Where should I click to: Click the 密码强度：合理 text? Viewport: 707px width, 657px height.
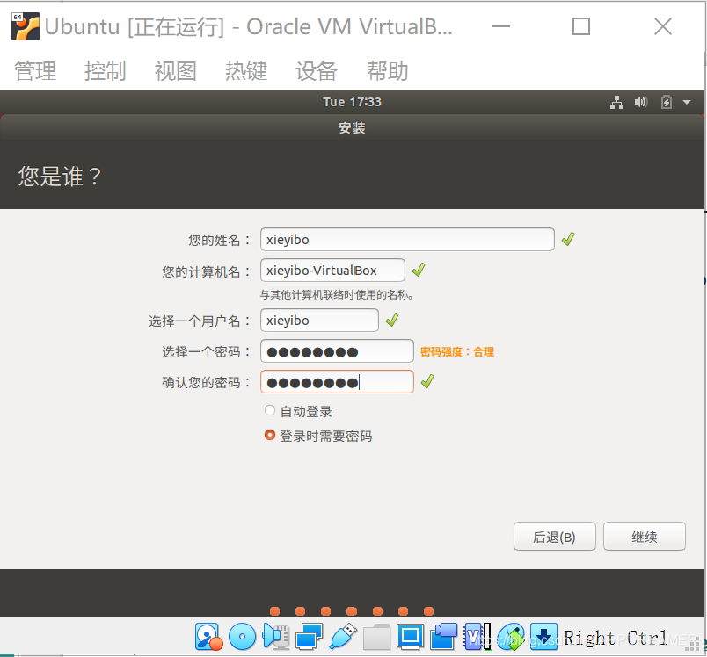pyautogui.click(x=457, y=351)
